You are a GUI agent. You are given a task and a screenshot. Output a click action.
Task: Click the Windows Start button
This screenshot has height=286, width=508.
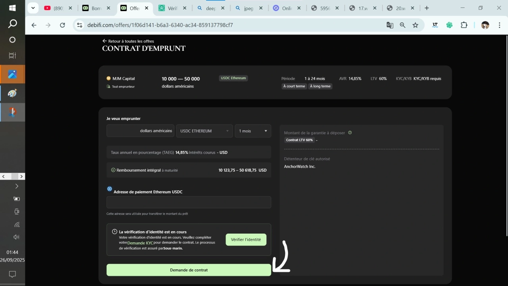(x=12, y=8)
